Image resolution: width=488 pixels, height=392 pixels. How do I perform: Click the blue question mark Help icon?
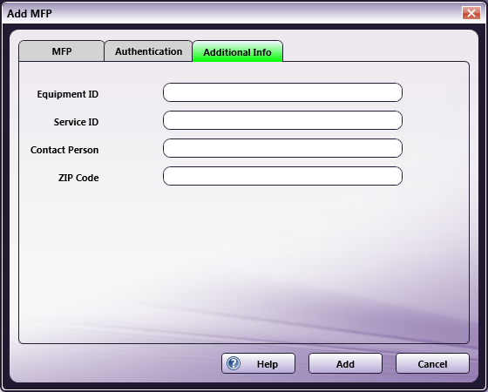click(234, 363)
